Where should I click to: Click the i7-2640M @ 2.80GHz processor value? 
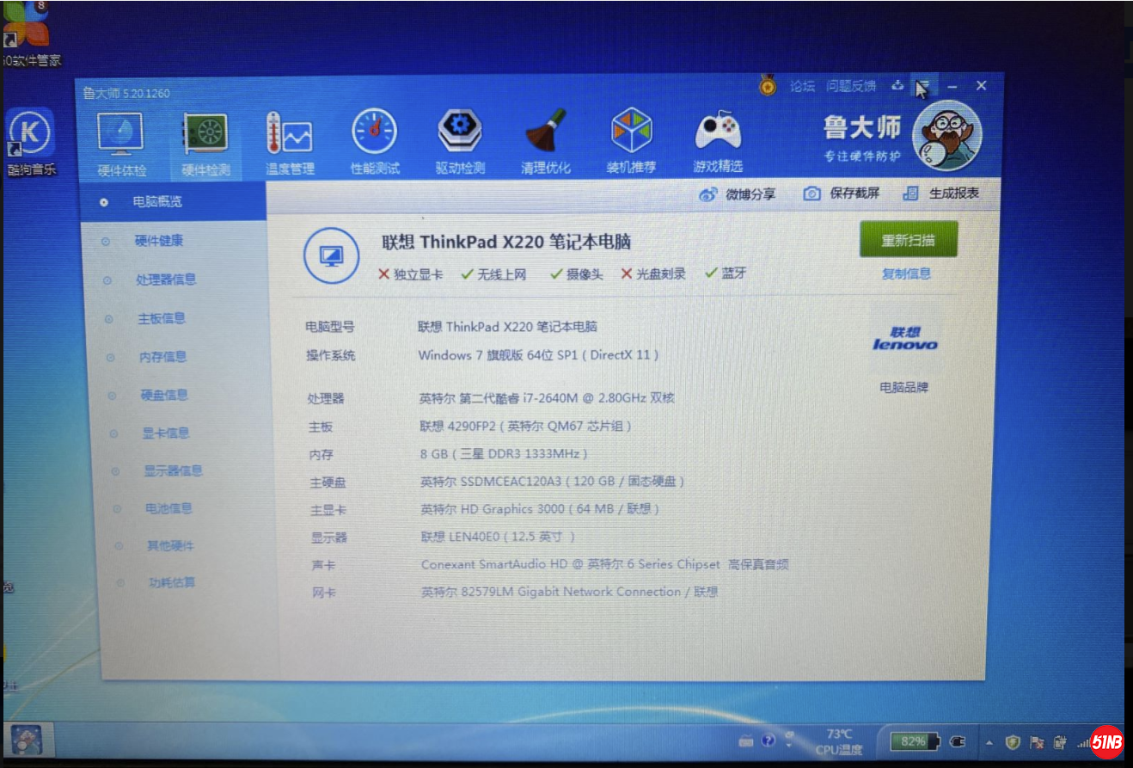tap(548, 398)
